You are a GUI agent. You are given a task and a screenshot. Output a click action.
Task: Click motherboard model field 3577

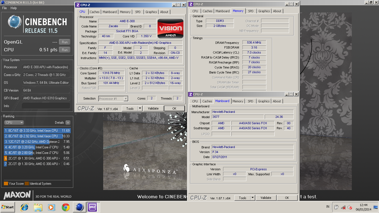point(238,117)
